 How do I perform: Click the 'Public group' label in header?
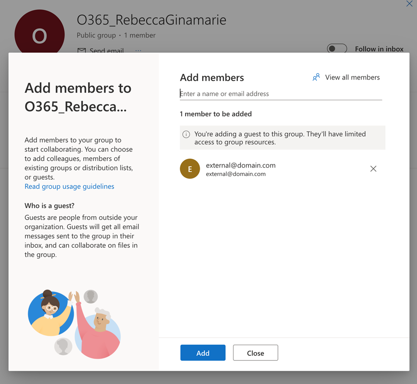click(x=96, y=35)
